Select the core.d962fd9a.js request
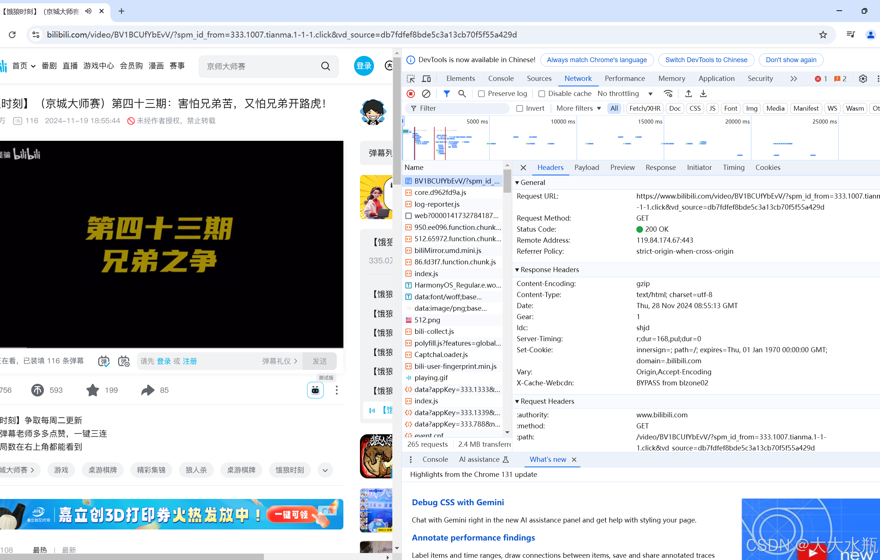The image size is (880, 560). point(440,192)
